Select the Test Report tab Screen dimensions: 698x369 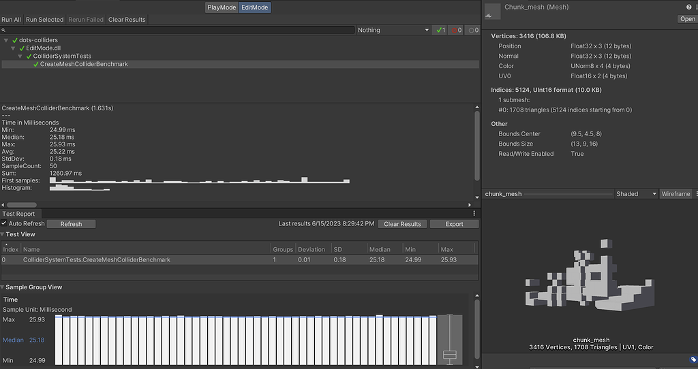point(18,214)
